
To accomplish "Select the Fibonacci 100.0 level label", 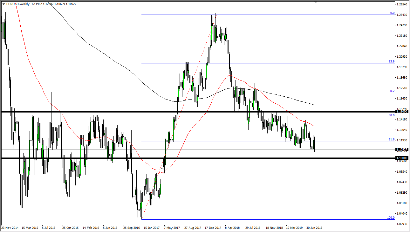I will coord(391,218).
